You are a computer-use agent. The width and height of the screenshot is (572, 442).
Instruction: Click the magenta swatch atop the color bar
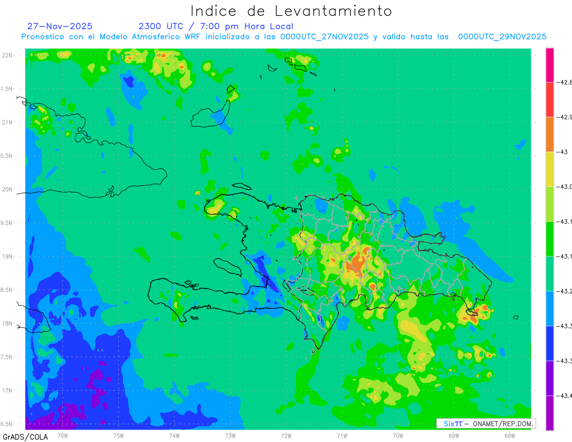[x=550, y=65]
